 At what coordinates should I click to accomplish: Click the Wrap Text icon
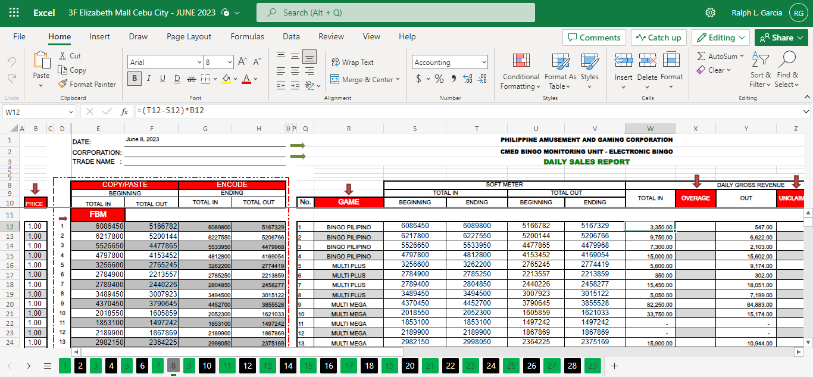(x=335, y=62)
